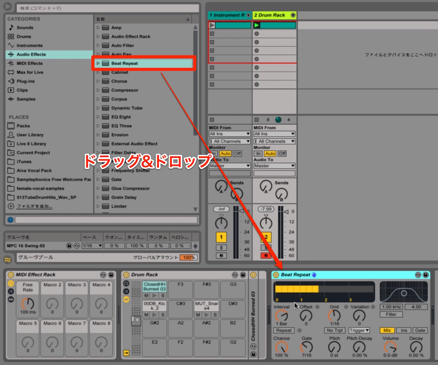This screenshot has height=365, width=438.
Task: Select Limiter in device list
Action: [x=119, y=207]
